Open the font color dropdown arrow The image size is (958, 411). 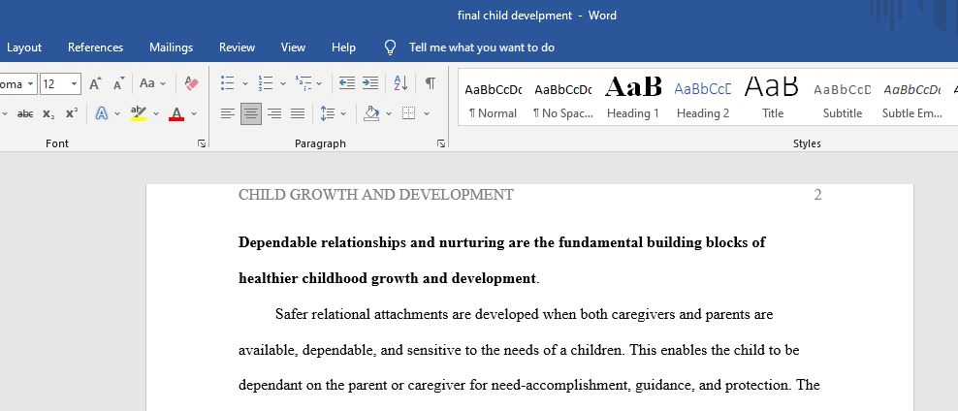(x=194, y=113)
